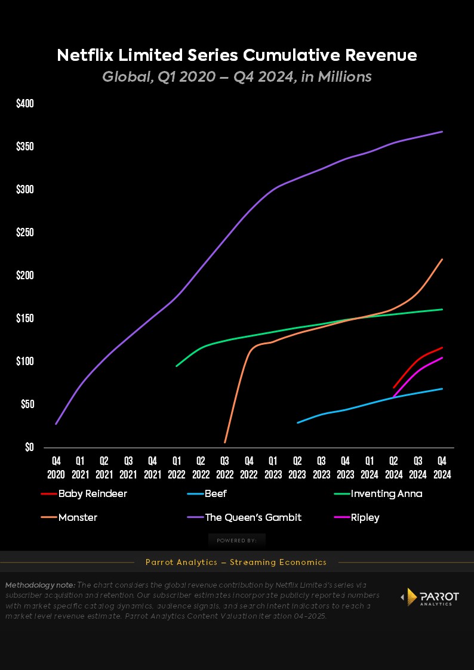Click the Queen's Gambit line endpoint at Q4 2024

(442, 132)
